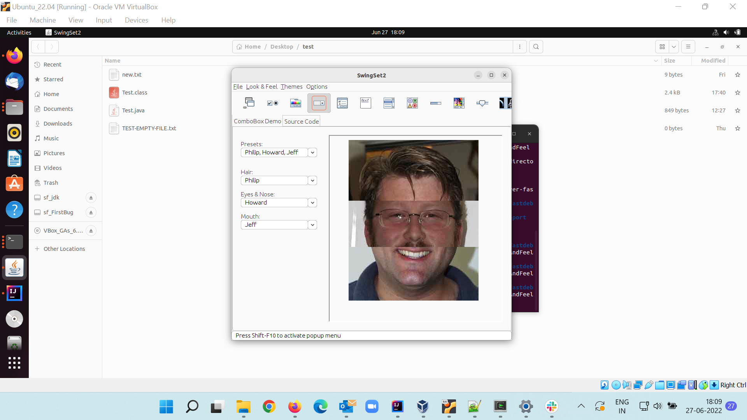
Task: Expand the Presets combo box
Action: (x=312, y=152)
